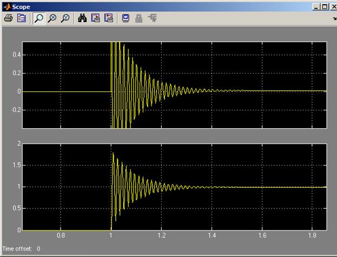Click the small docking arrow at toolbar right
337x257 pixels.
[x=334, y=19]
